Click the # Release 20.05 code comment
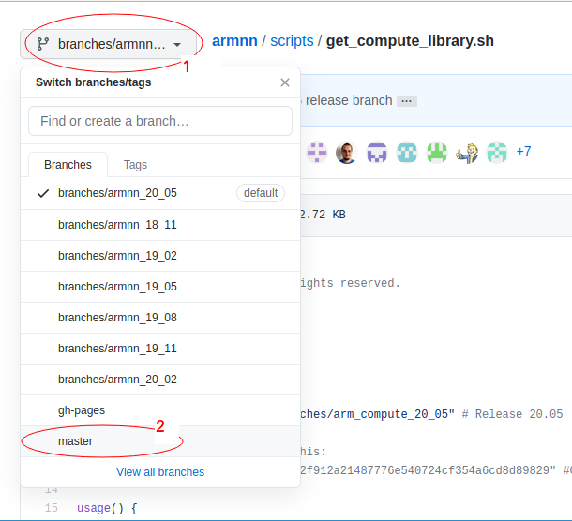The image size is (572, 521). pos(512,414)
